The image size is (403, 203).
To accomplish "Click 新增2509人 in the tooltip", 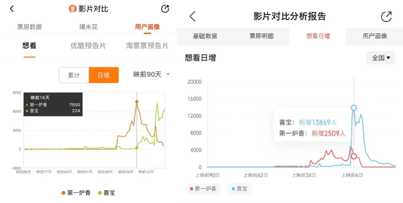I will pos(328,133).
